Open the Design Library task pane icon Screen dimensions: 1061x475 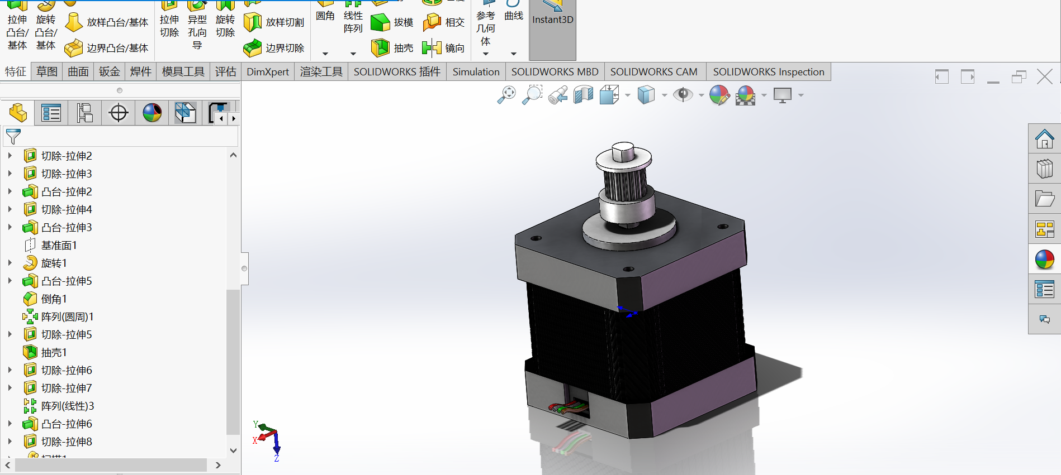[x=1044, y=169]
